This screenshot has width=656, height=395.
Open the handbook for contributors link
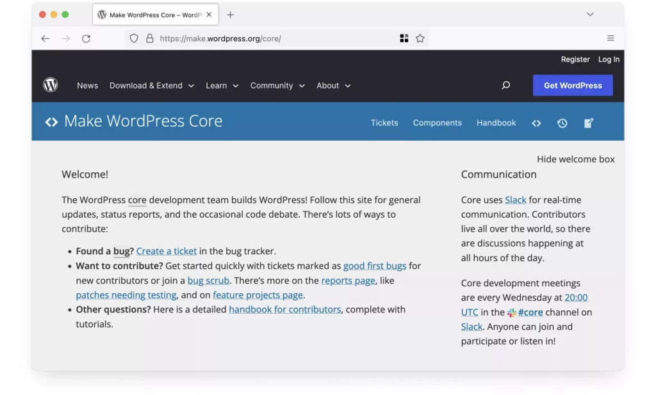click(284, 310)
